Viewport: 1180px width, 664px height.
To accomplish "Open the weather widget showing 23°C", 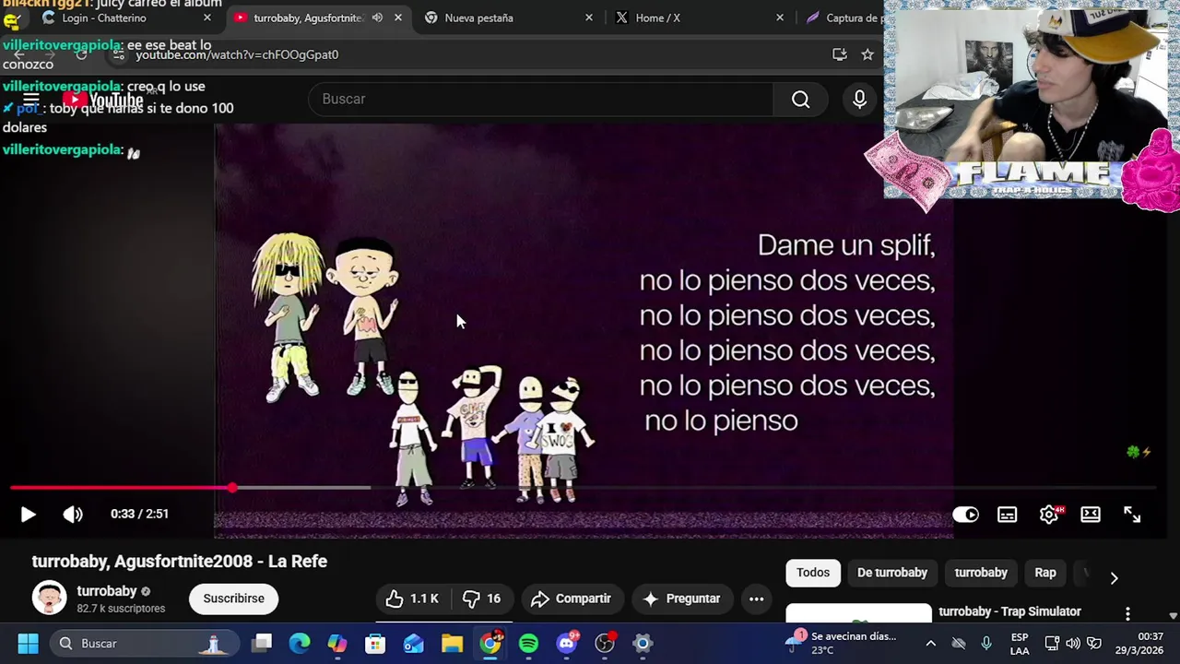I will [841, 643].
